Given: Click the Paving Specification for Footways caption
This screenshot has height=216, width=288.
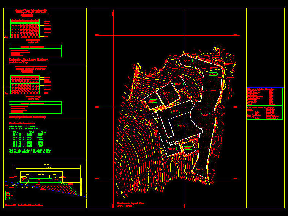Looking at the screenshot, I should tap(28, 61).
